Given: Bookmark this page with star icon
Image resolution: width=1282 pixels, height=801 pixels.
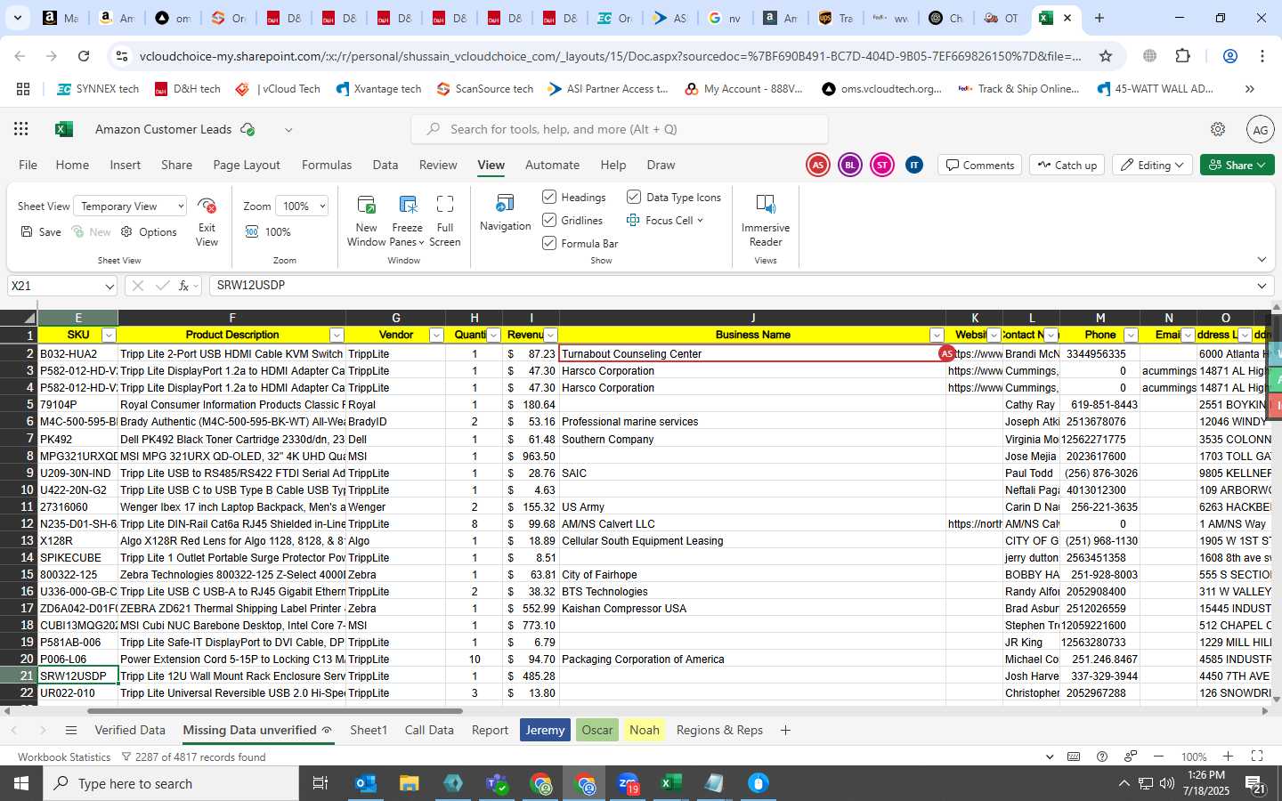Looking at the screenshot, I should click(x=1106, y=56).
